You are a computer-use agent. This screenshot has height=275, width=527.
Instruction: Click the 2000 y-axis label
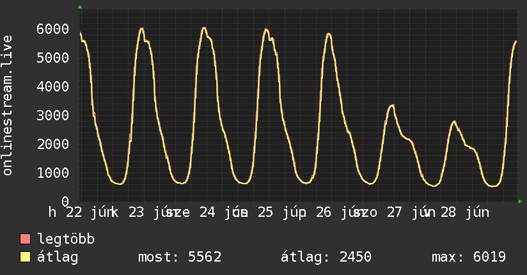[x=53, y=145]
